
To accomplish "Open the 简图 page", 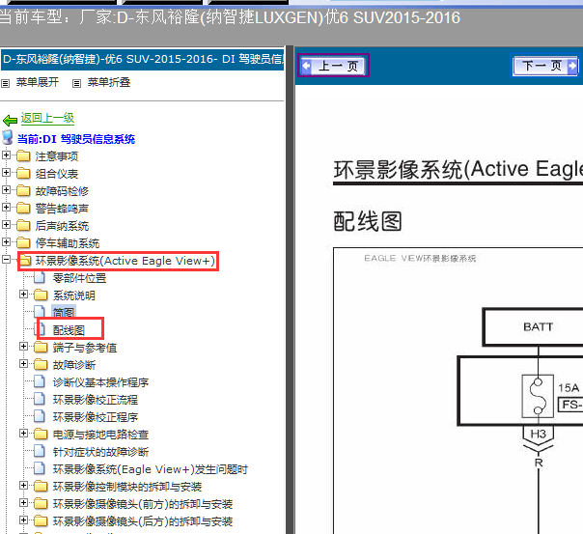I will point(64,313).
